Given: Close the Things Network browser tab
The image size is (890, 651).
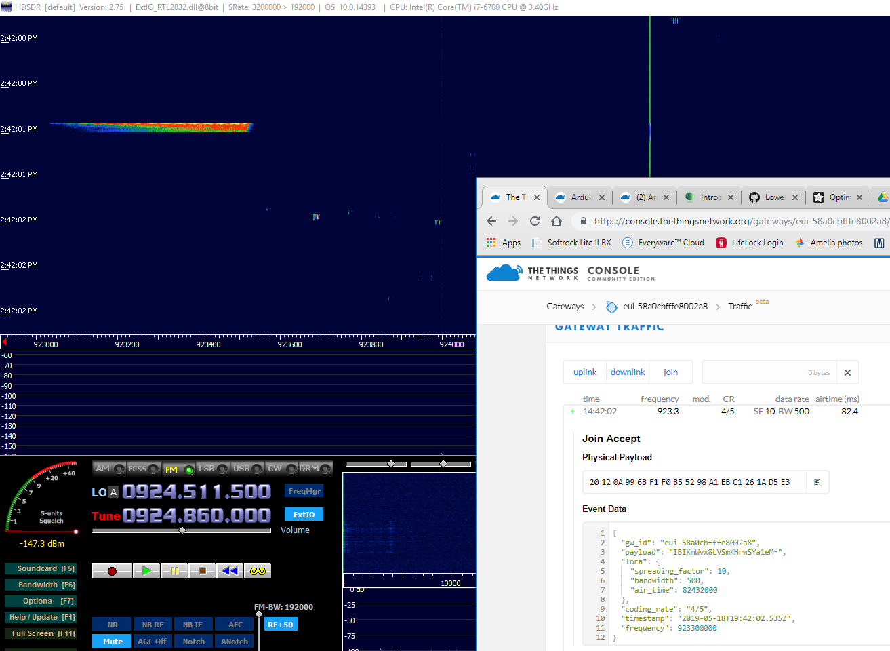Looking at the screenshot, I should click(x=537, y=197).
